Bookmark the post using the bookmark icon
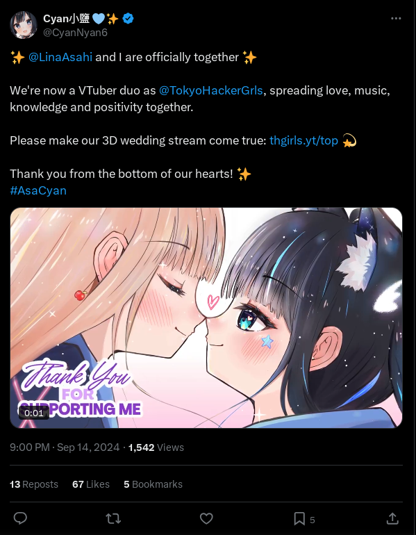 pyautogui.click(x=299, y=518)
